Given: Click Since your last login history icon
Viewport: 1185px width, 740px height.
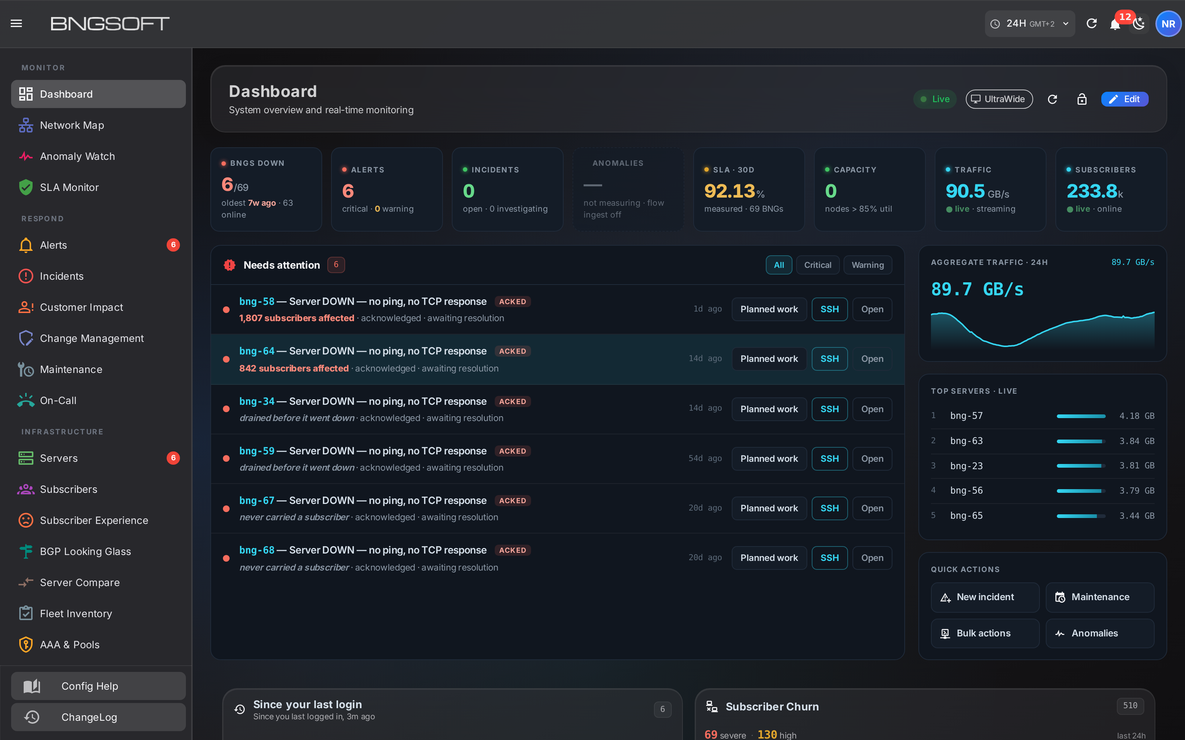Looking at the screenshot, I should coord(240,710).
